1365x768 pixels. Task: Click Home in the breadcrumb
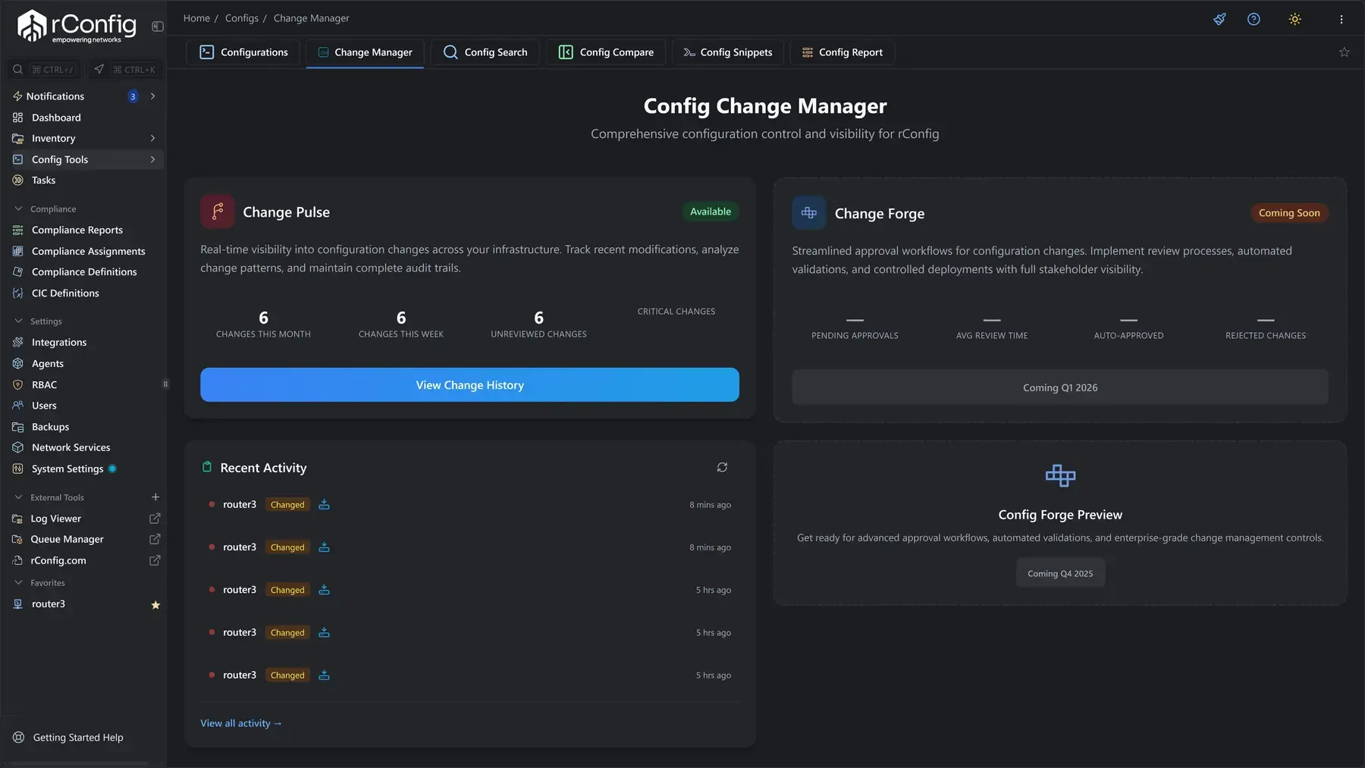tap(196, 18)
